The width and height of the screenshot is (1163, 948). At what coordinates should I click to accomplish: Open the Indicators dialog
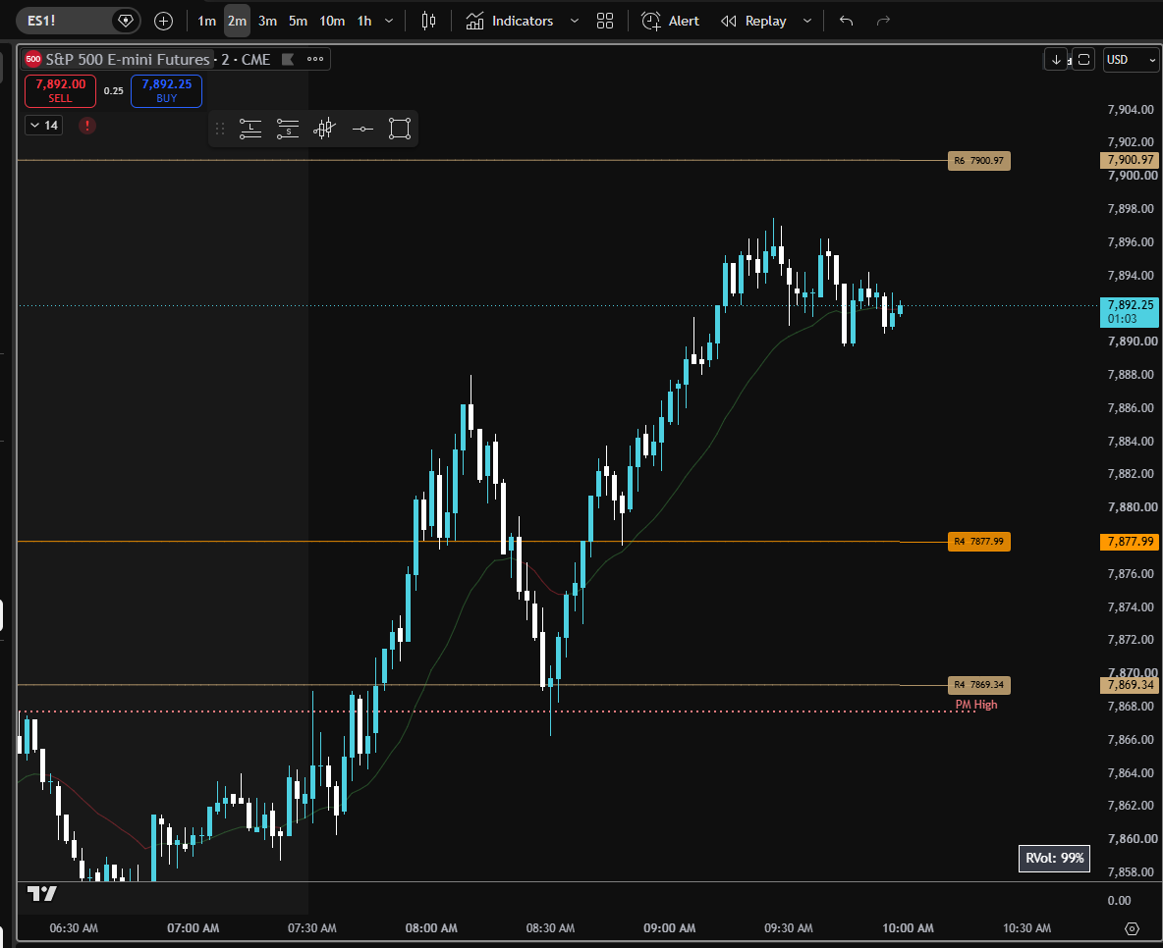(x=510, y=21)
